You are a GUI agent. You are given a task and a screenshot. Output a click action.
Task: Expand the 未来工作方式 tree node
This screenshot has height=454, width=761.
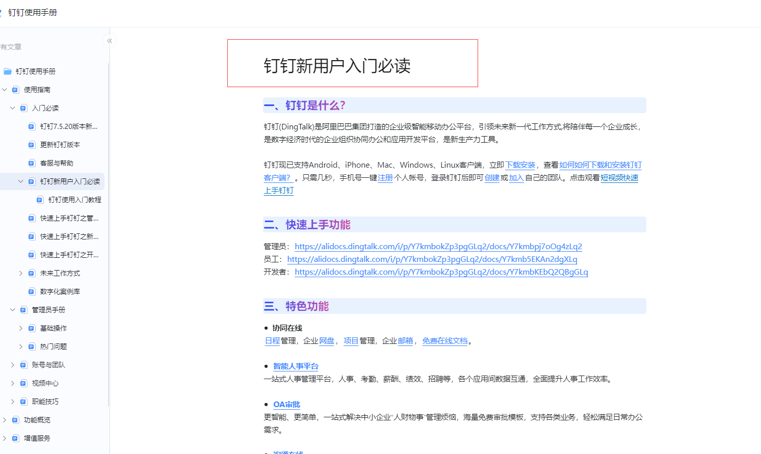tap(21, 273)
